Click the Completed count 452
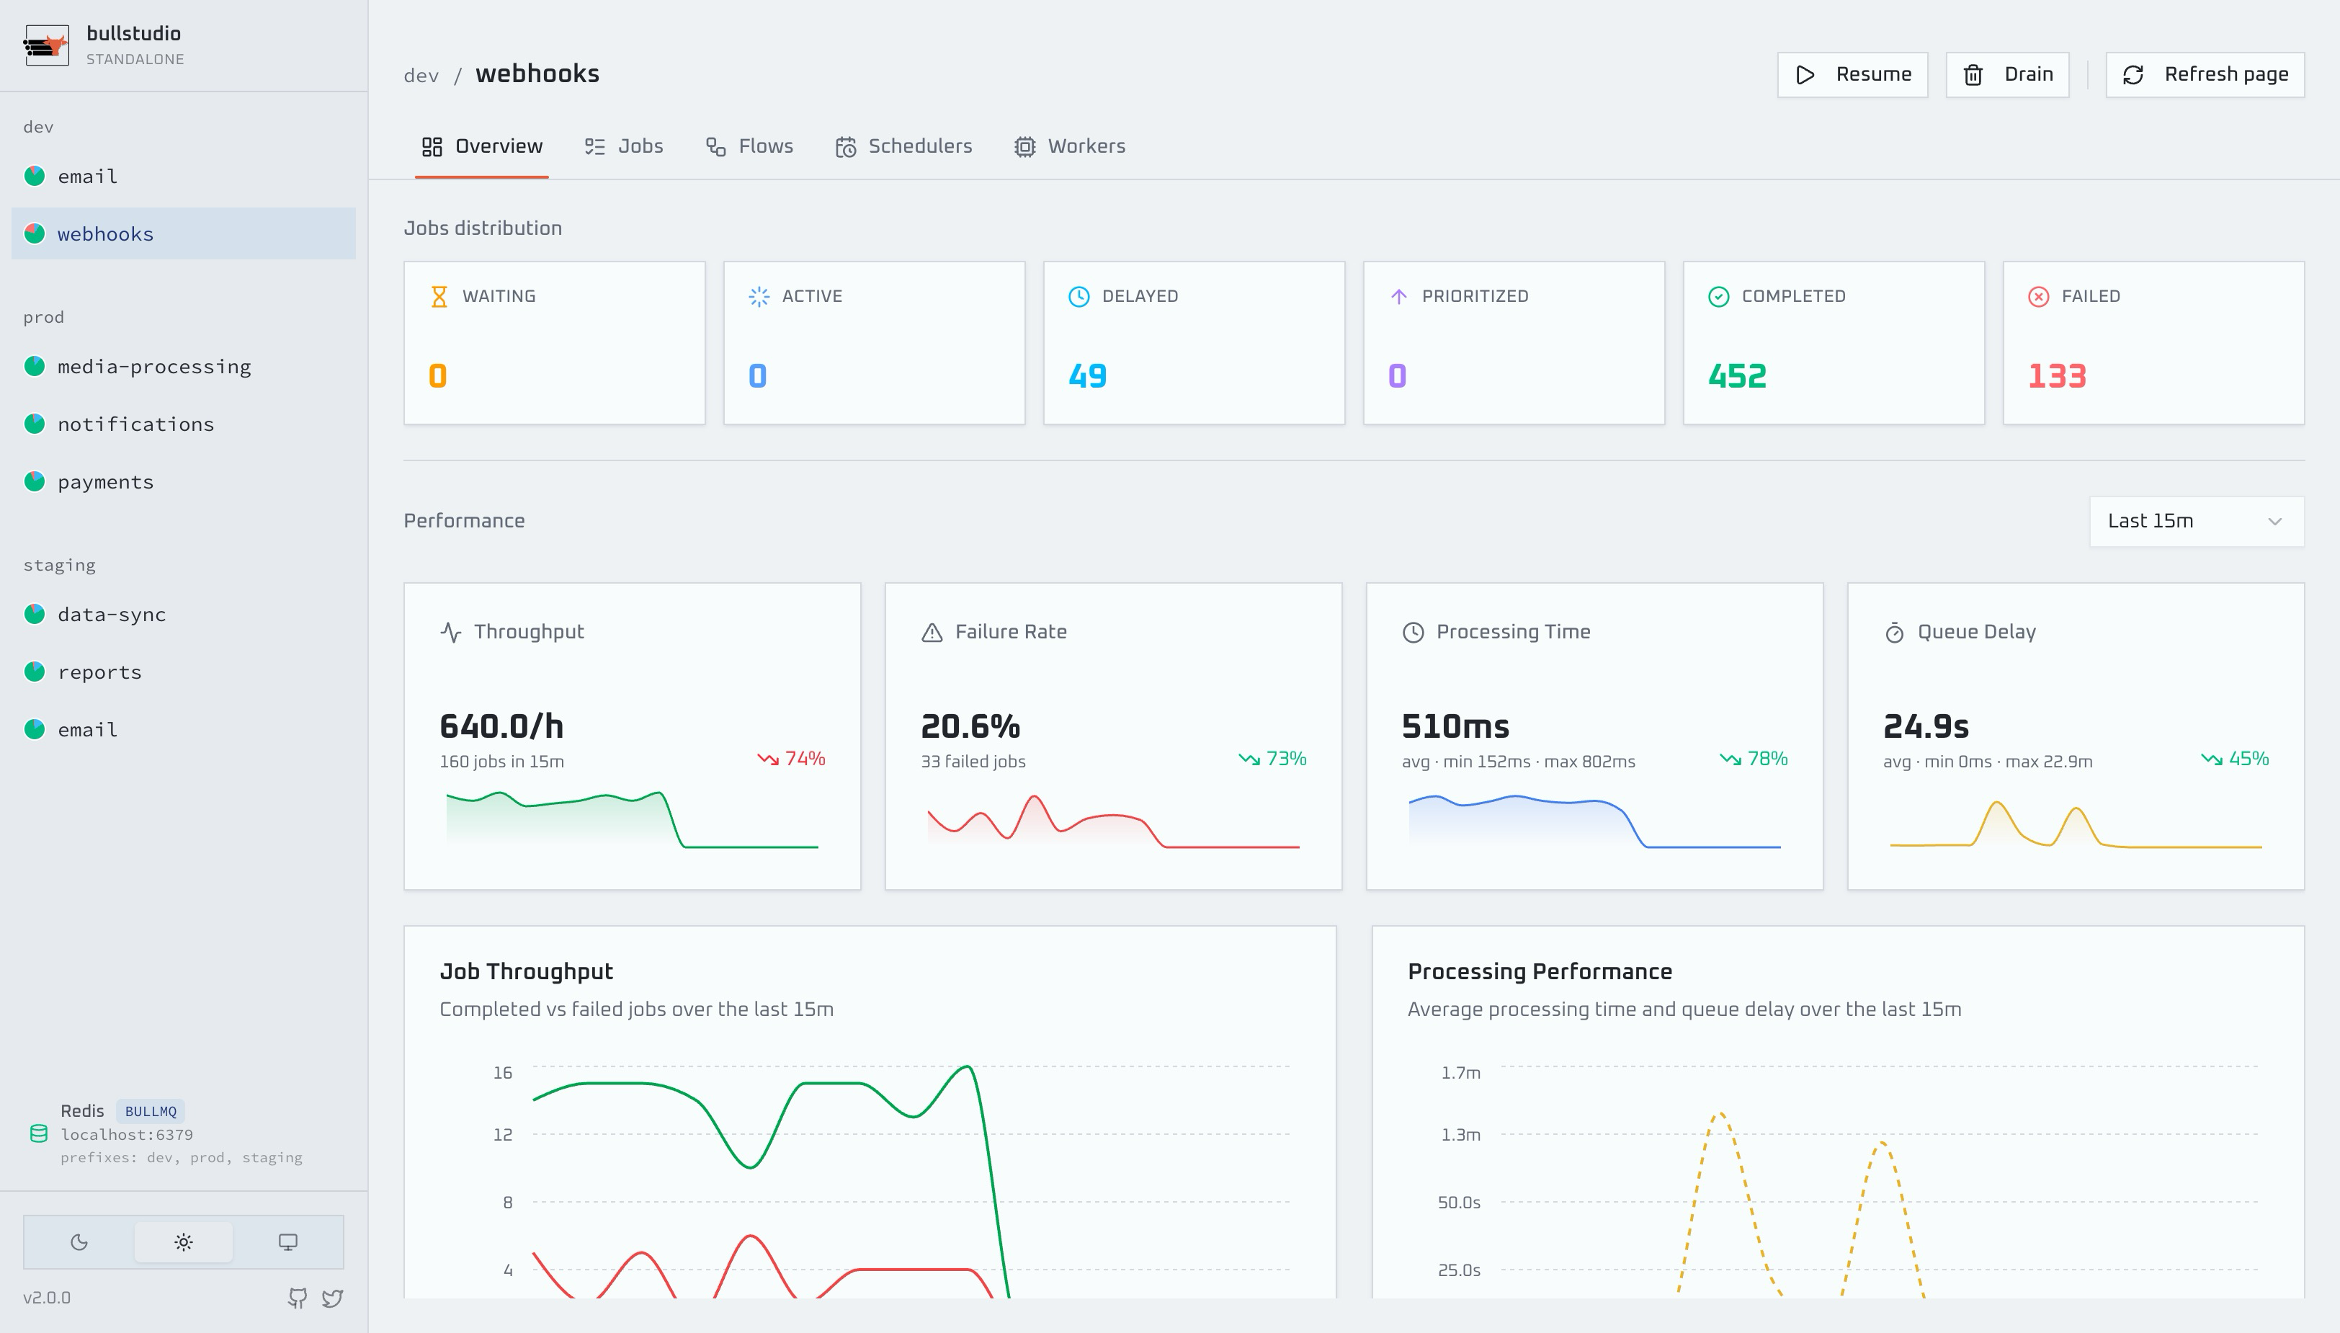The height and width of the screenshot is (1333, 2340). coord(1737,376)
